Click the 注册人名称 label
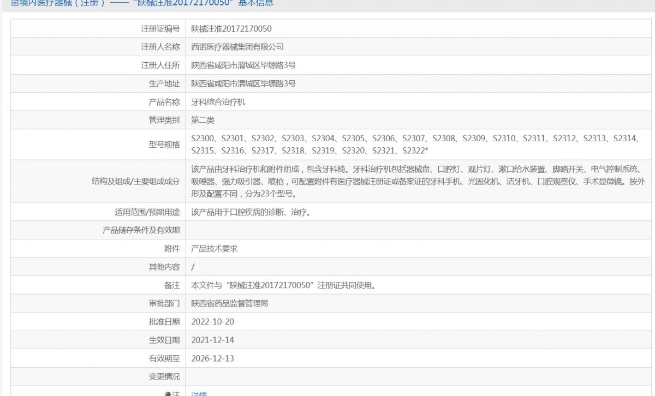Screen dimensions: 655x396 tap(160, 47)
